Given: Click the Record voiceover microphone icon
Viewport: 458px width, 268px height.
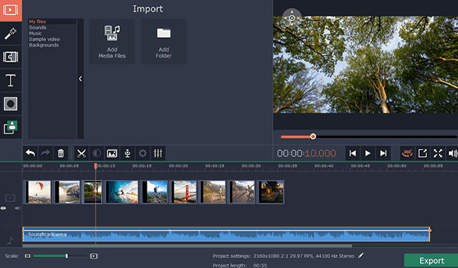Looking at the screenshot, I should pyautogui.click(x=128, y=153).
